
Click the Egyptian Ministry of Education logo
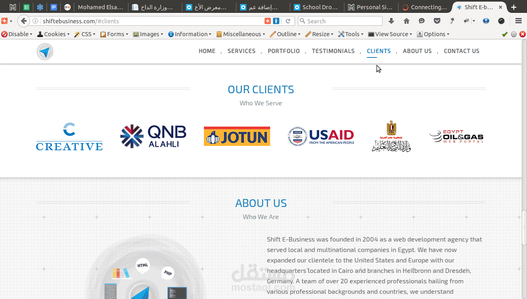[391, 136]
